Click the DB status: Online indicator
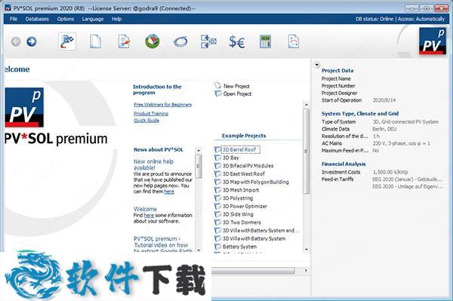453x301 pixels. click(x=374, y=19)
